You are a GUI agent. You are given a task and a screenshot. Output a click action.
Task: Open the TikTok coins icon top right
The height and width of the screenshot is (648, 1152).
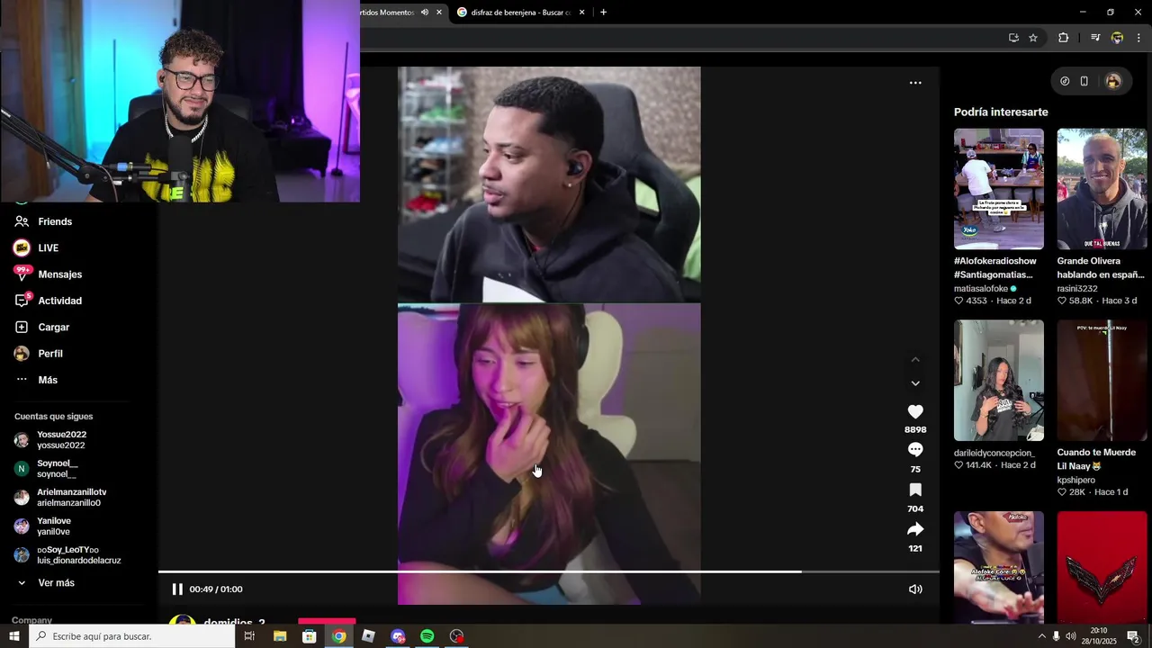click(x=1065, y=81)
